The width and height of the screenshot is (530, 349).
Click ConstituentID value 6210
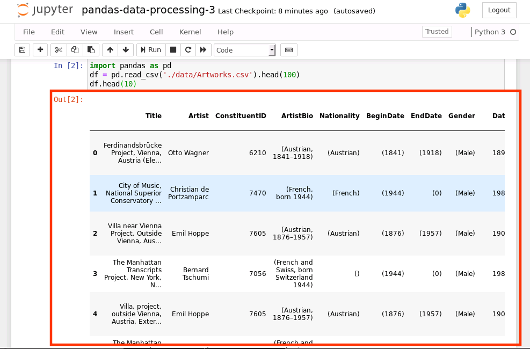[258, 153]
